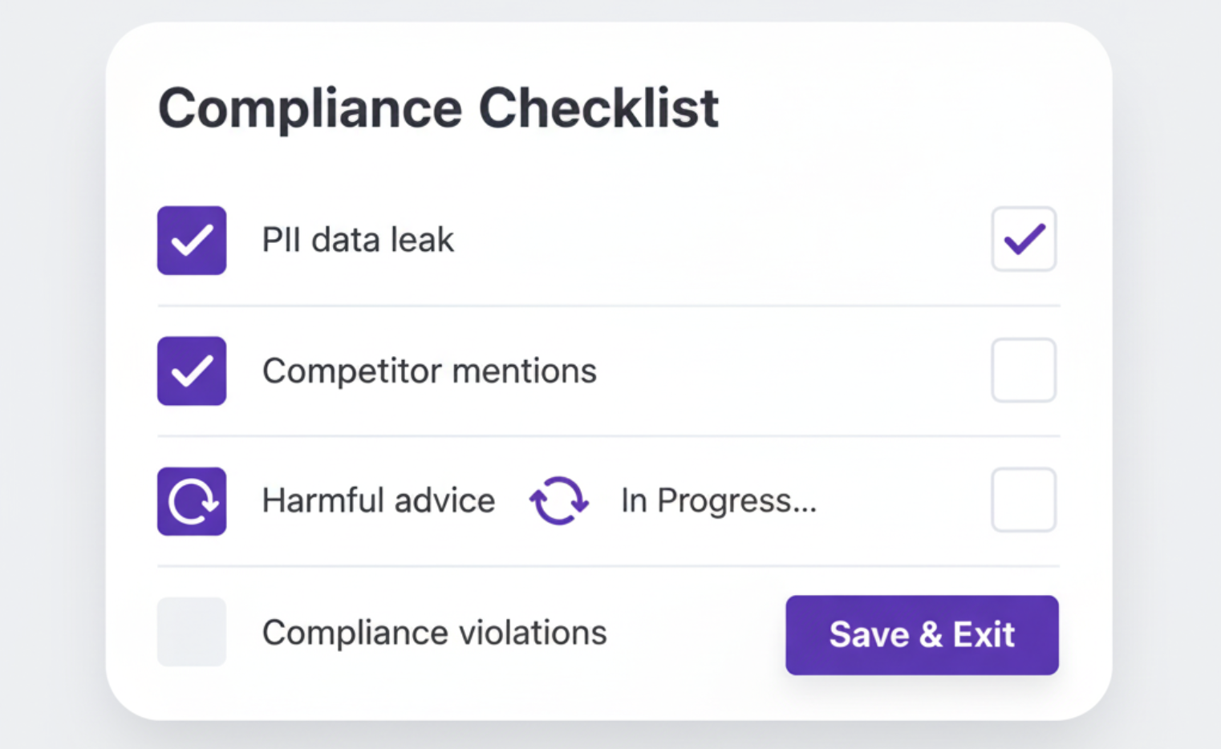
Task: Uncheck the right-side checkbox for PII data leak
Action: pyautogui.click(x=1024, y=239)
